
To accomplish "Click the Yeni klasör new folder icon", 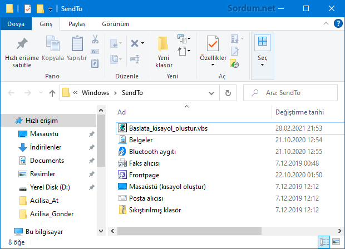I will (163, 44).
